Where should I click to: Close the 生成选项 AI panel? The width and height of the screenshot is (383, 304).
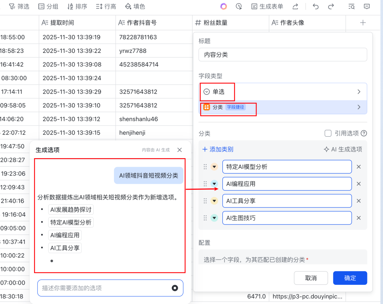pyautogui.click(x=179, y=150)
